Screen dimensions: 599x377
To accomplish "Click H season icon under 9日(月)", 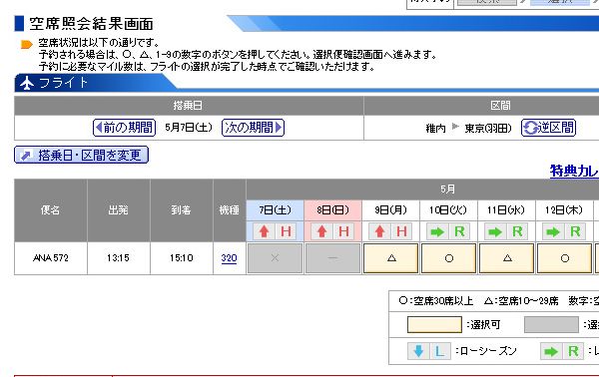I will tap(401, 231).
